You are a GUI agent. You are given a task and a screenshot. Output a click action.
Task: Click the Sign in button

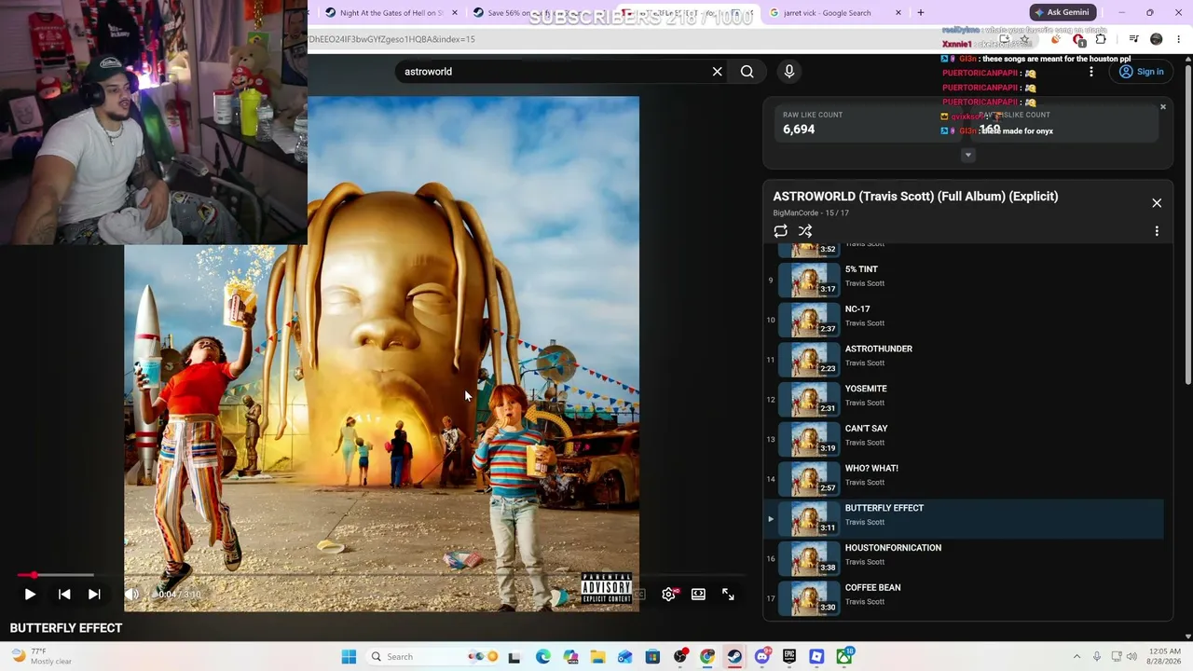coord(1142,72)
